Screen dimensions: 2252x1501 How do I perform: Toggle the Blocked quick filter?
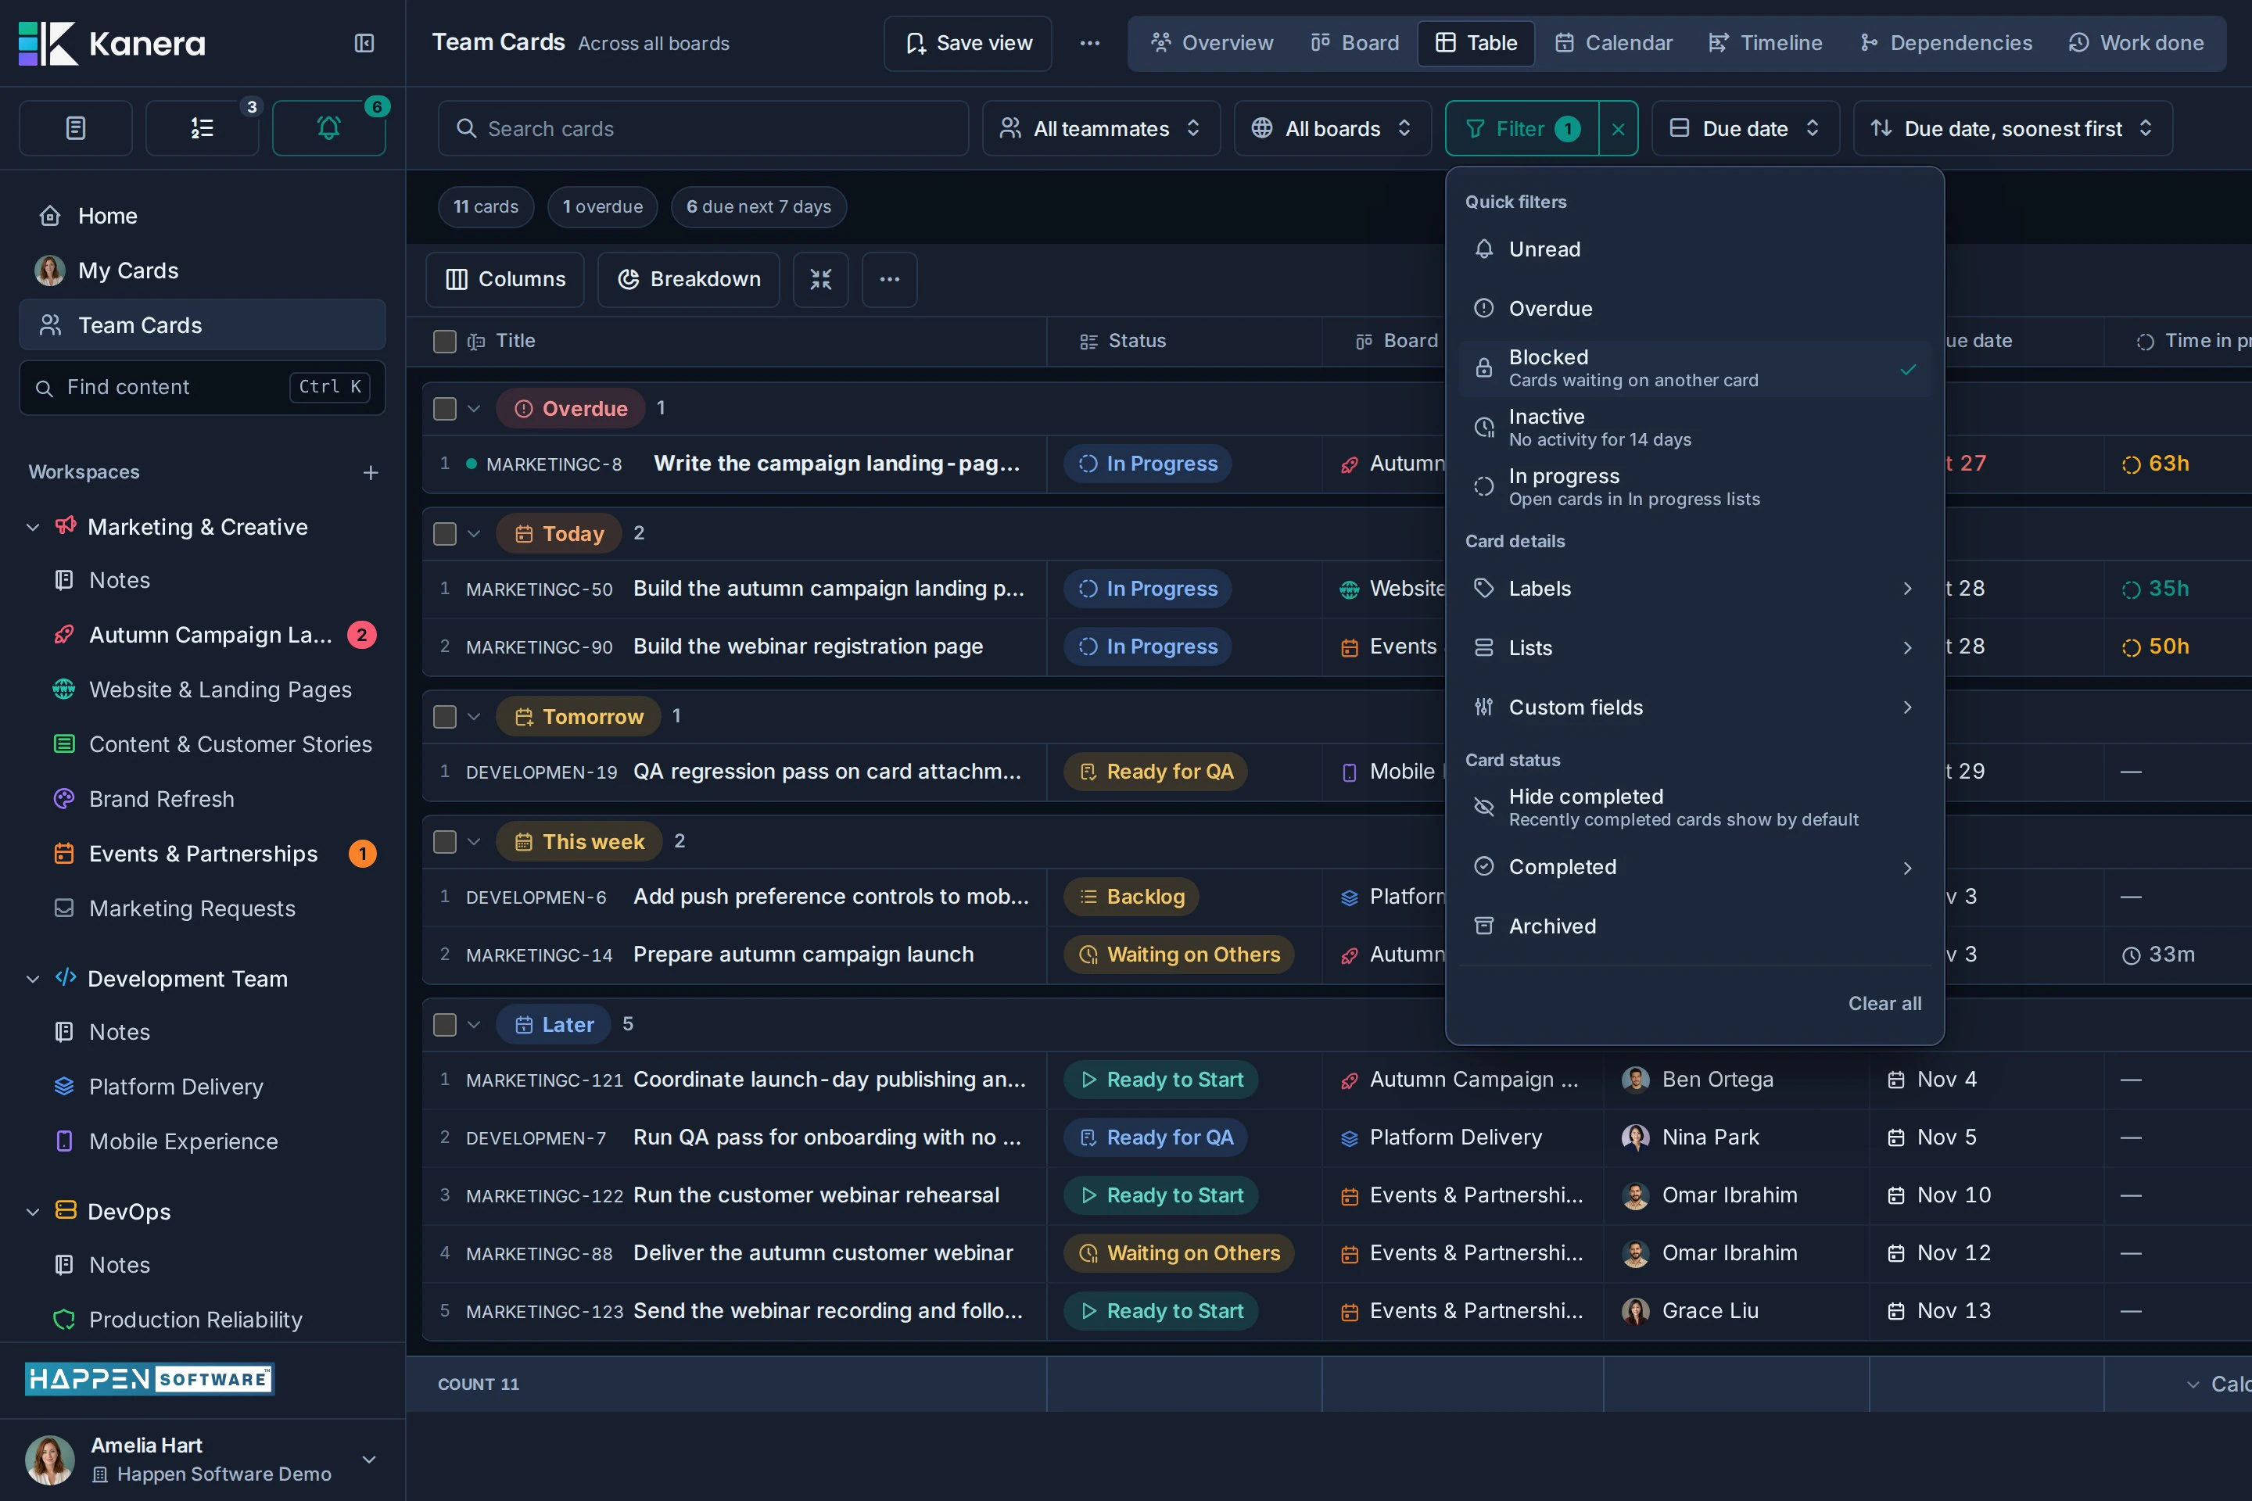(x=1694, y=368)
